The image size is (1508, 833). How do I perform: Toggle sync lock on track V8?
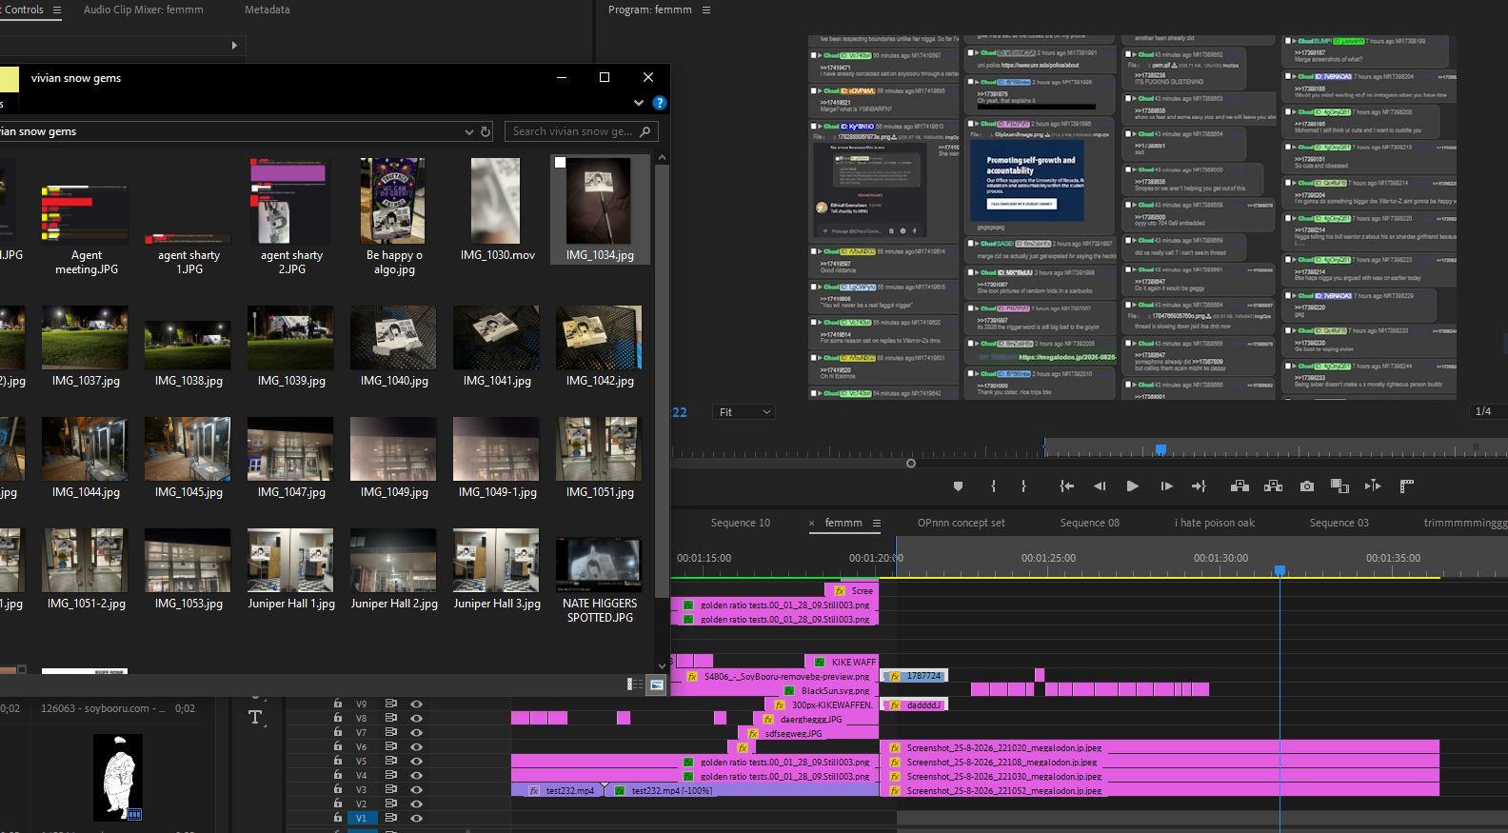[390, 719]
